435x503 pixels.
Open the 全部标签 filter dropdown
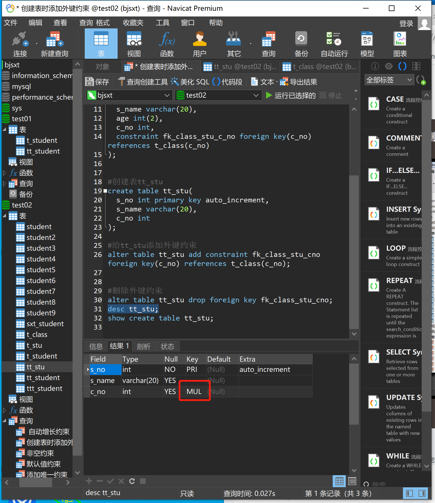click(x=389, y=80)
